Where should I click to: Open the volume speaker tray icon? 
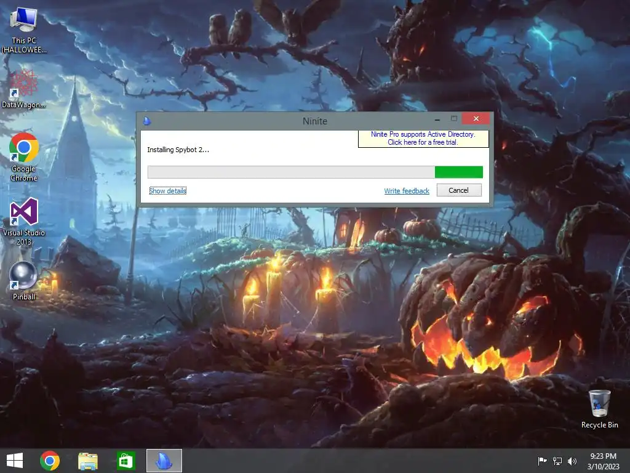pyautogui.click(x=572, y=461)
